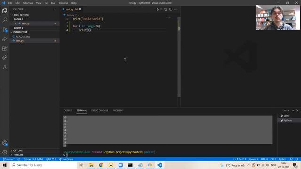Close the test.py editor tab

[x=80, y=9]
